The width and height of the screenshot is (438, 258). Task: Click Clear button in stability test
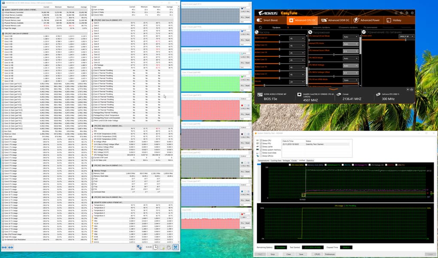click(x=289, y=255)
